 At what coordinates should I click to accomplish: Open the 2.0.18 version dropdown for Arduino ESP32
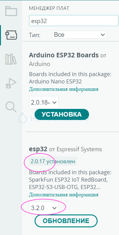44,102
